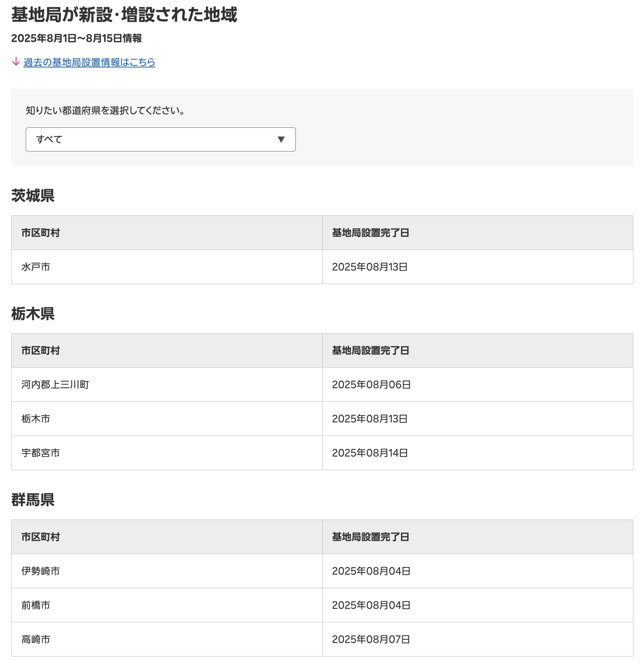
Task: Click the 前橋市 cell
Action: 167,605
